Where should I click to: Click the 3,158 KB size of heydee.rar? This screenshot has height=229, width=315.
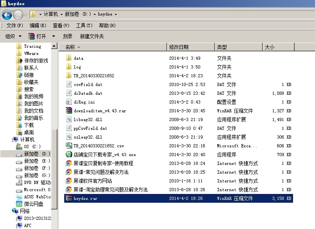282,198
